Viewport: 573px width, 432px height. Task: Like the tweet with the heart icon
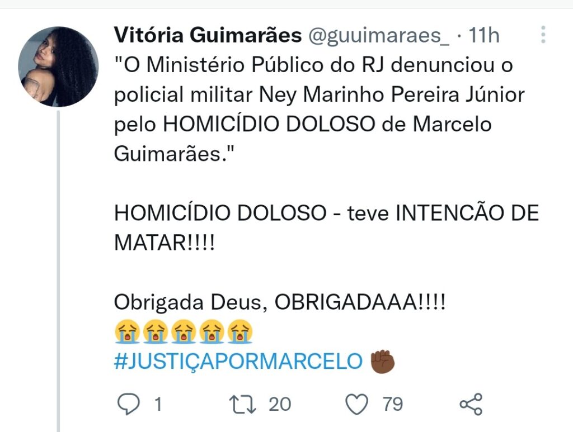(356, 405)
